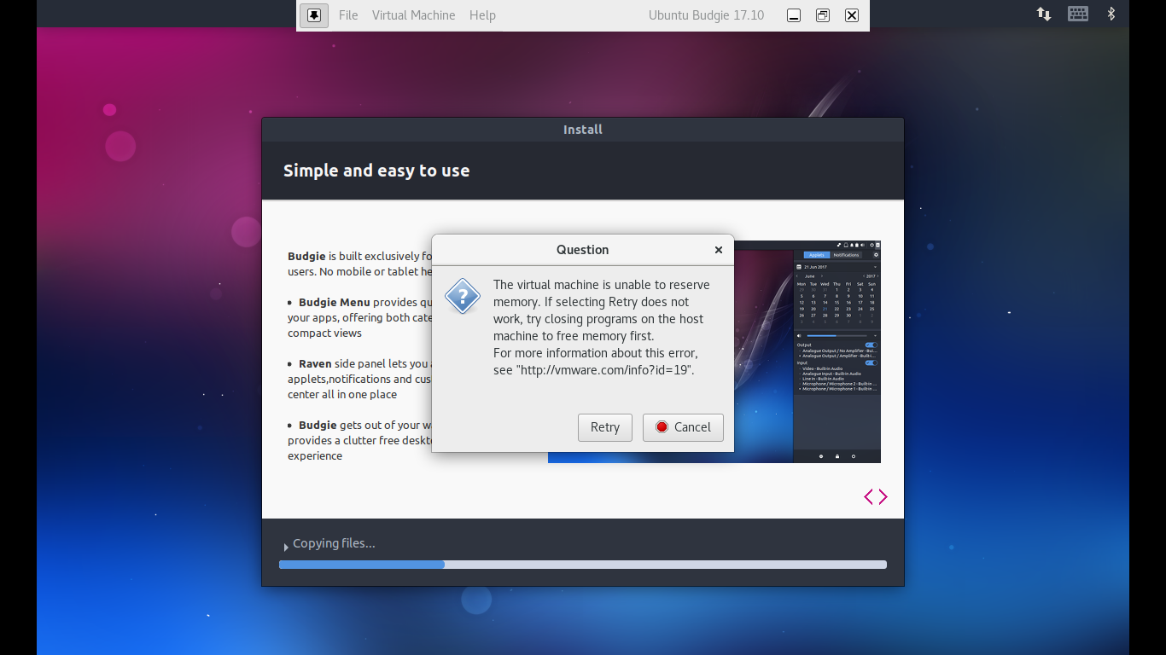
Task: Click the 'Simple and easy to use' heading
Action: click(x=376, y=171)
